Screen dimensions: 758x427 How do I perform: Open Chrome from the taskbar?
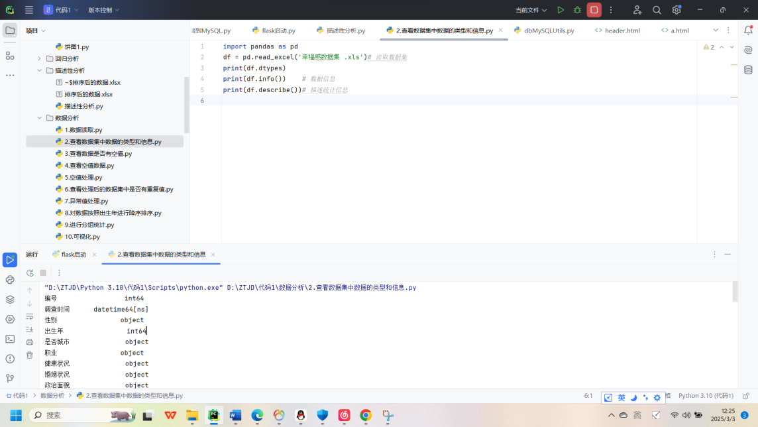pos(366,415)
